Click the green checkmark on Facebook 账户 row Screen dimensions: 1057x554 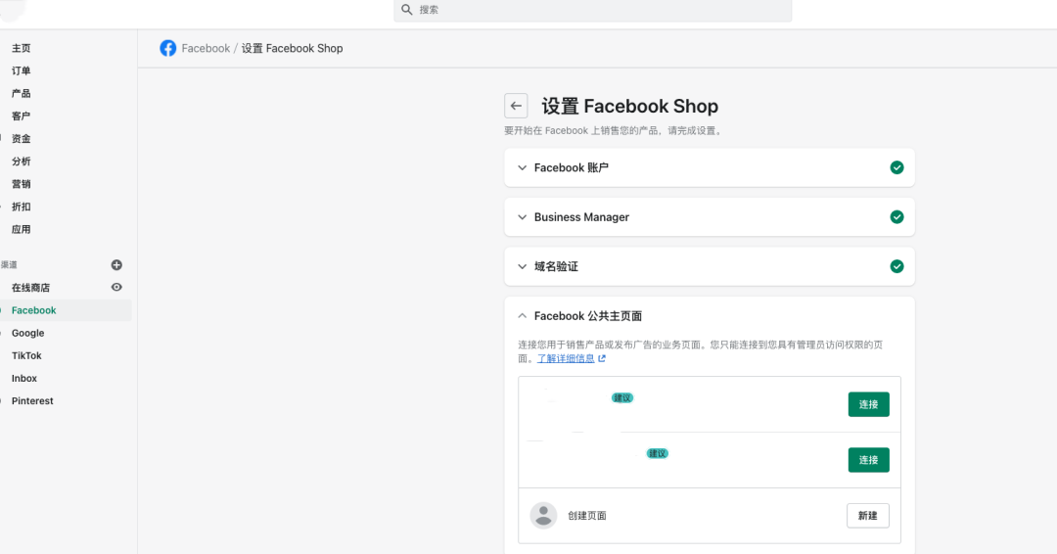tap(896, 167)
